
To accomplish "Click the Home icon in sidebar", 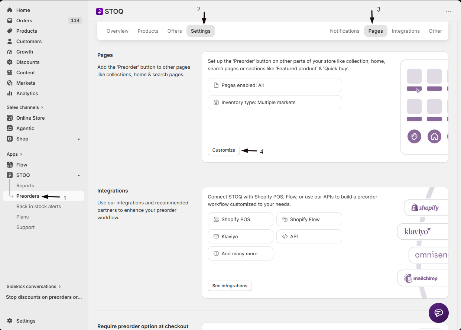I will coord(10,10).
